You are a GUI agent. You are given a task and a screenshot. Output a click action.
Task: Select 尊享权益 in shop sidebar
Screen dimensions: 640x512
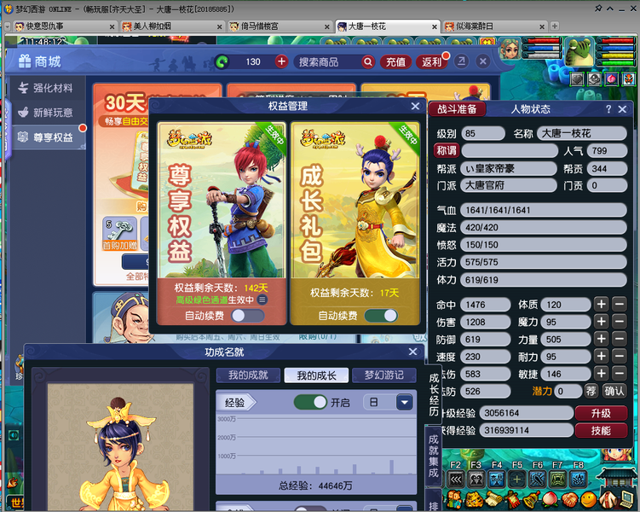[49, 137]
